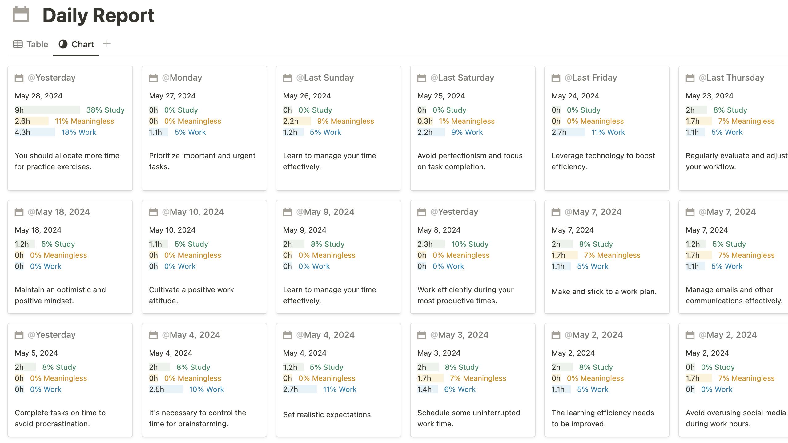Open the @Last Sunday card title
Viewport: 788px width, 443px height.
(325, 78)
